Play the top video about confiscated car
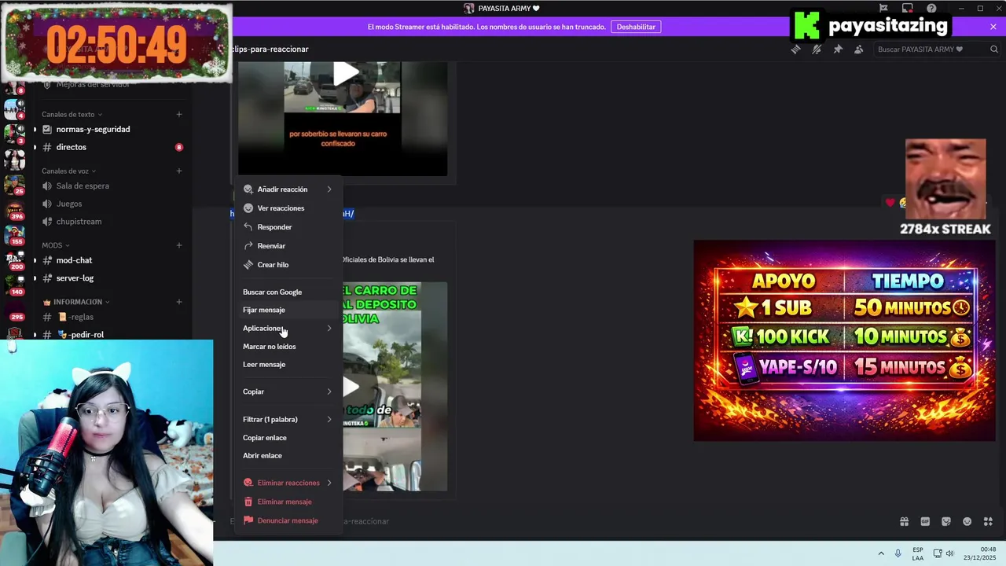Screen dimensions: 1006x566 point(346,74)
